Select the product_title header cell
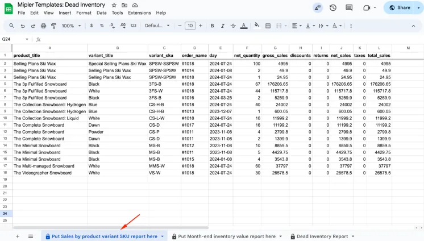424x241 pixels. click(x=50, y=56)
